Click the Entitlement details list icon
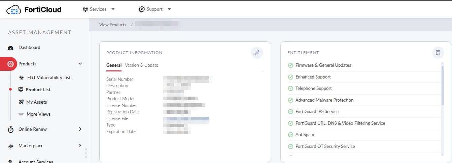 438,53
